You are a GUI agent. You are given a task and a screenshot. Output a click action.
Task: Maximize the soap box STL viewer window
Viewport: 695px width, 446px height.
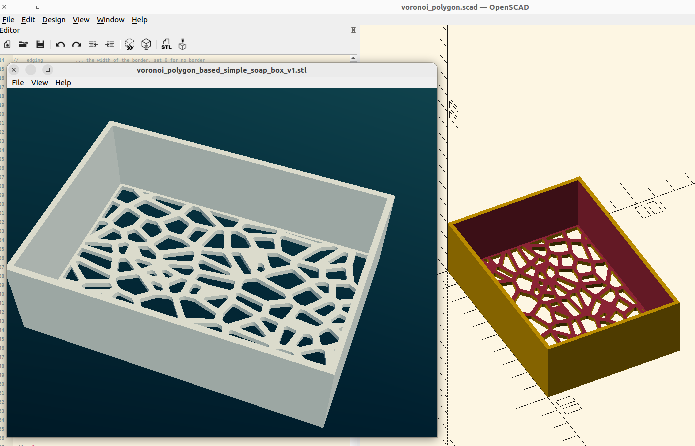[48, 70]
